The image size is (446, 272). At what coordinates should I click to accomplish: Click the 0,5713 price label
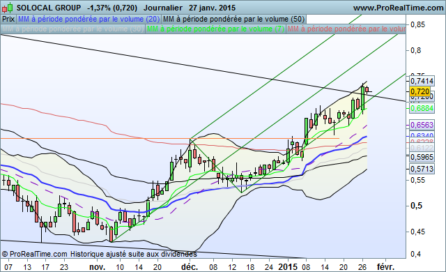[x=422, y=169]
